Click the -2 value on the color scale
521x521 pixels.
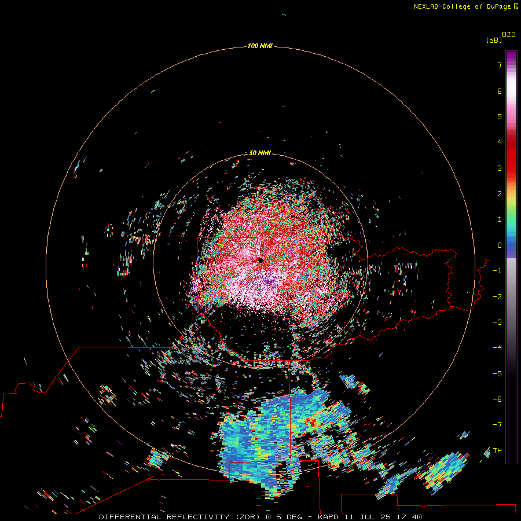click(x=497, y=297)
